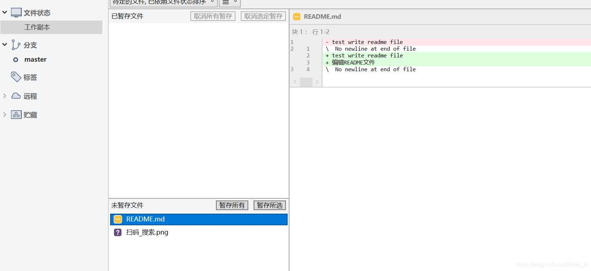Screen dimensions: 591x271
Task: Click the yellow modified icon on the README.md row
Action: pos(118,219)
